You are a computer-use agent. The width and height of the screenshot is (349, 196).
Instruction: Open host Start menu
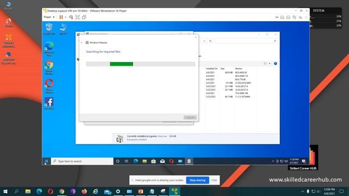[5, 191]
